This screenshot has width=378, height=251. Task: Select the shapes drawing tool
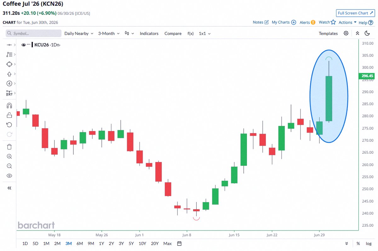9,64
